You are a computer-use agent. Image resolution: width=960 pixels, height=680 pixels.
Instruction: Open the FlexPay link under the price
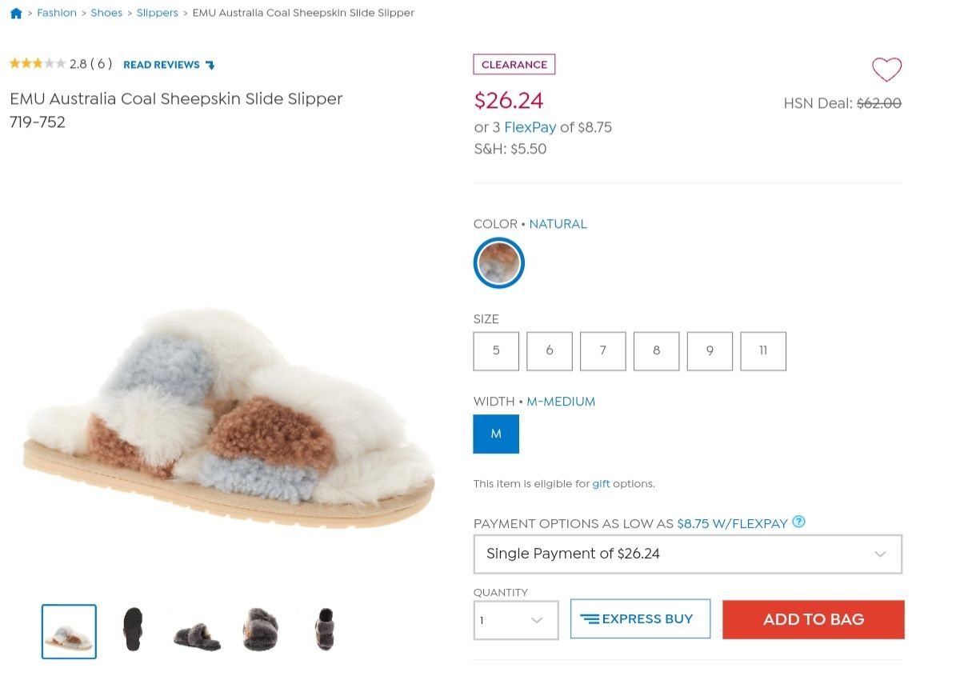[x=530, y=127]
